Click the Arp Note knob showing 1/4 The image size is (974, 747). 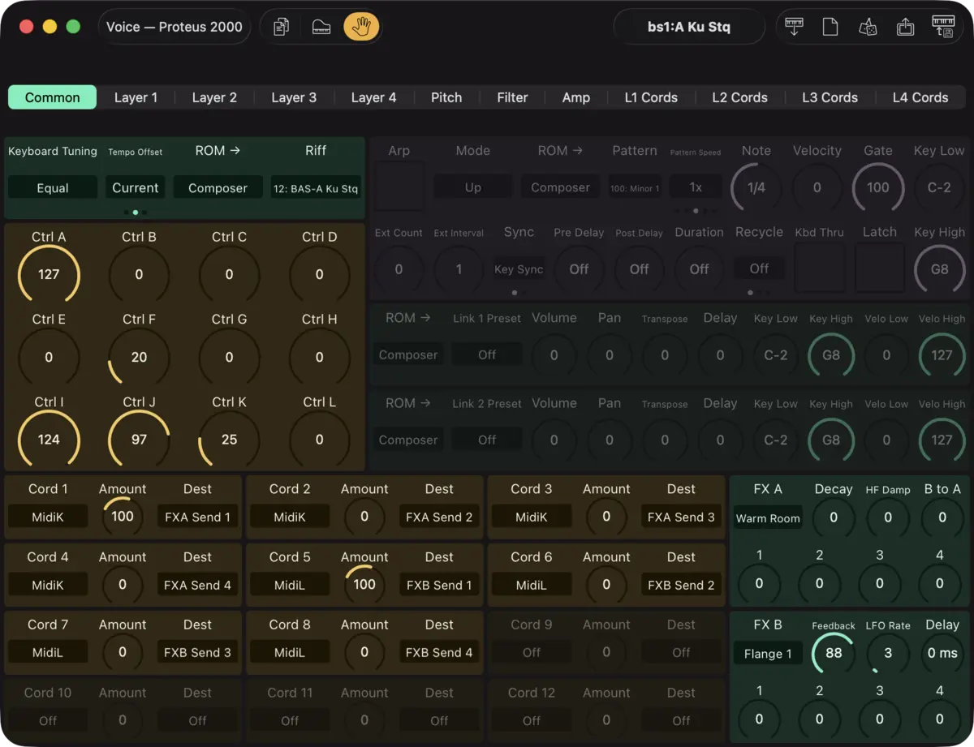pos(756,187)
